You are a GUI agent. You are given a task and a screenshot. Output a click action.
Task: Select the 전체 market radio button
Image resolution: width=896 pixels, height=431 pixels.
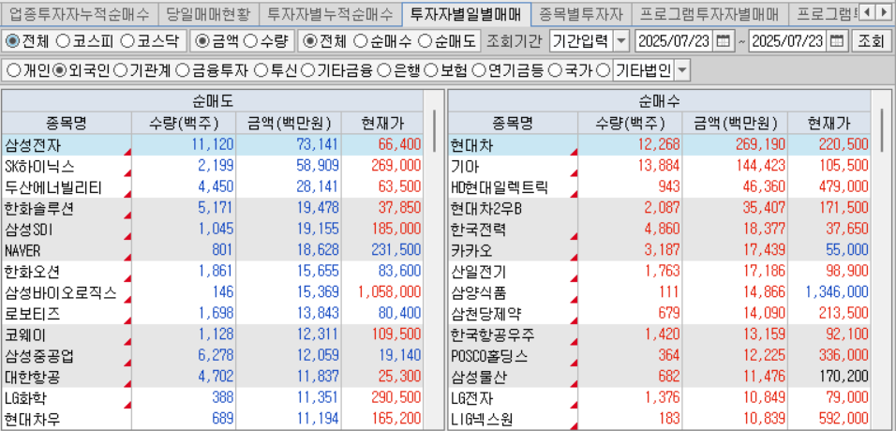[x=11, y=41]
